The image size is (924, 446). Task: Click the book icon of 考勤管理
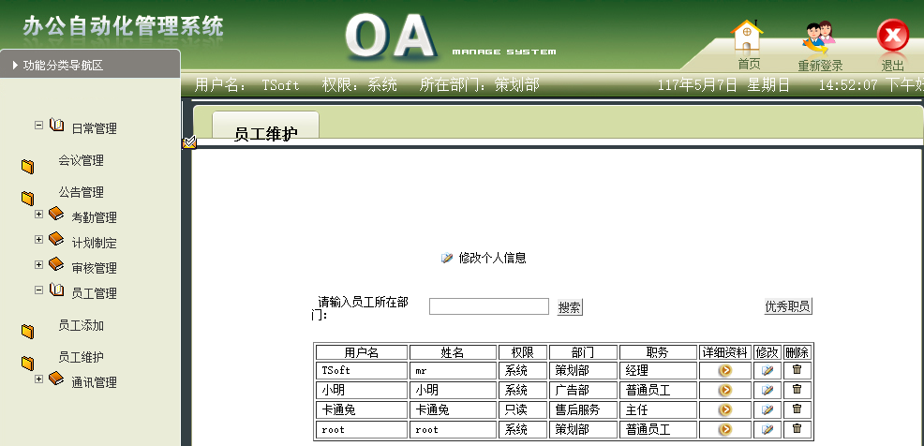pos(56,214)
